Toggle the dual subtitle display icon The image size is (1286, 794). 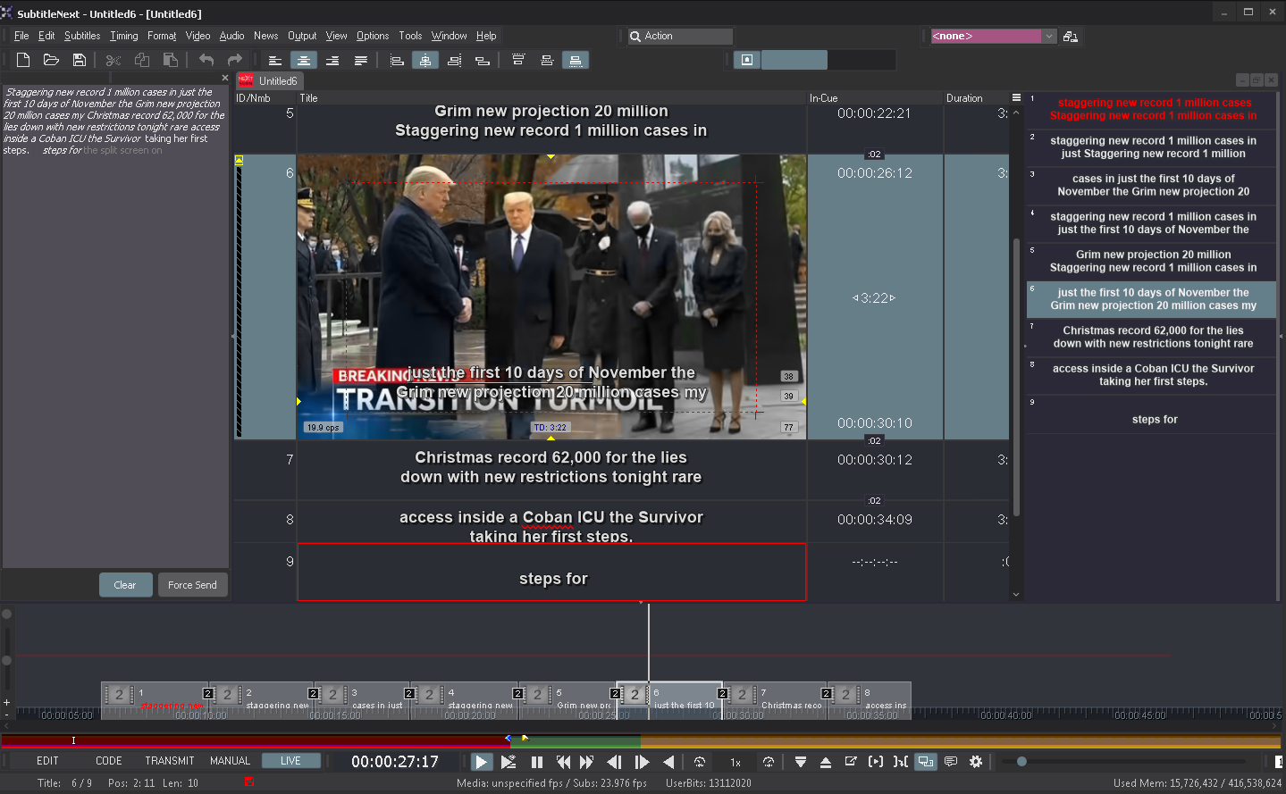coord(926,762)
